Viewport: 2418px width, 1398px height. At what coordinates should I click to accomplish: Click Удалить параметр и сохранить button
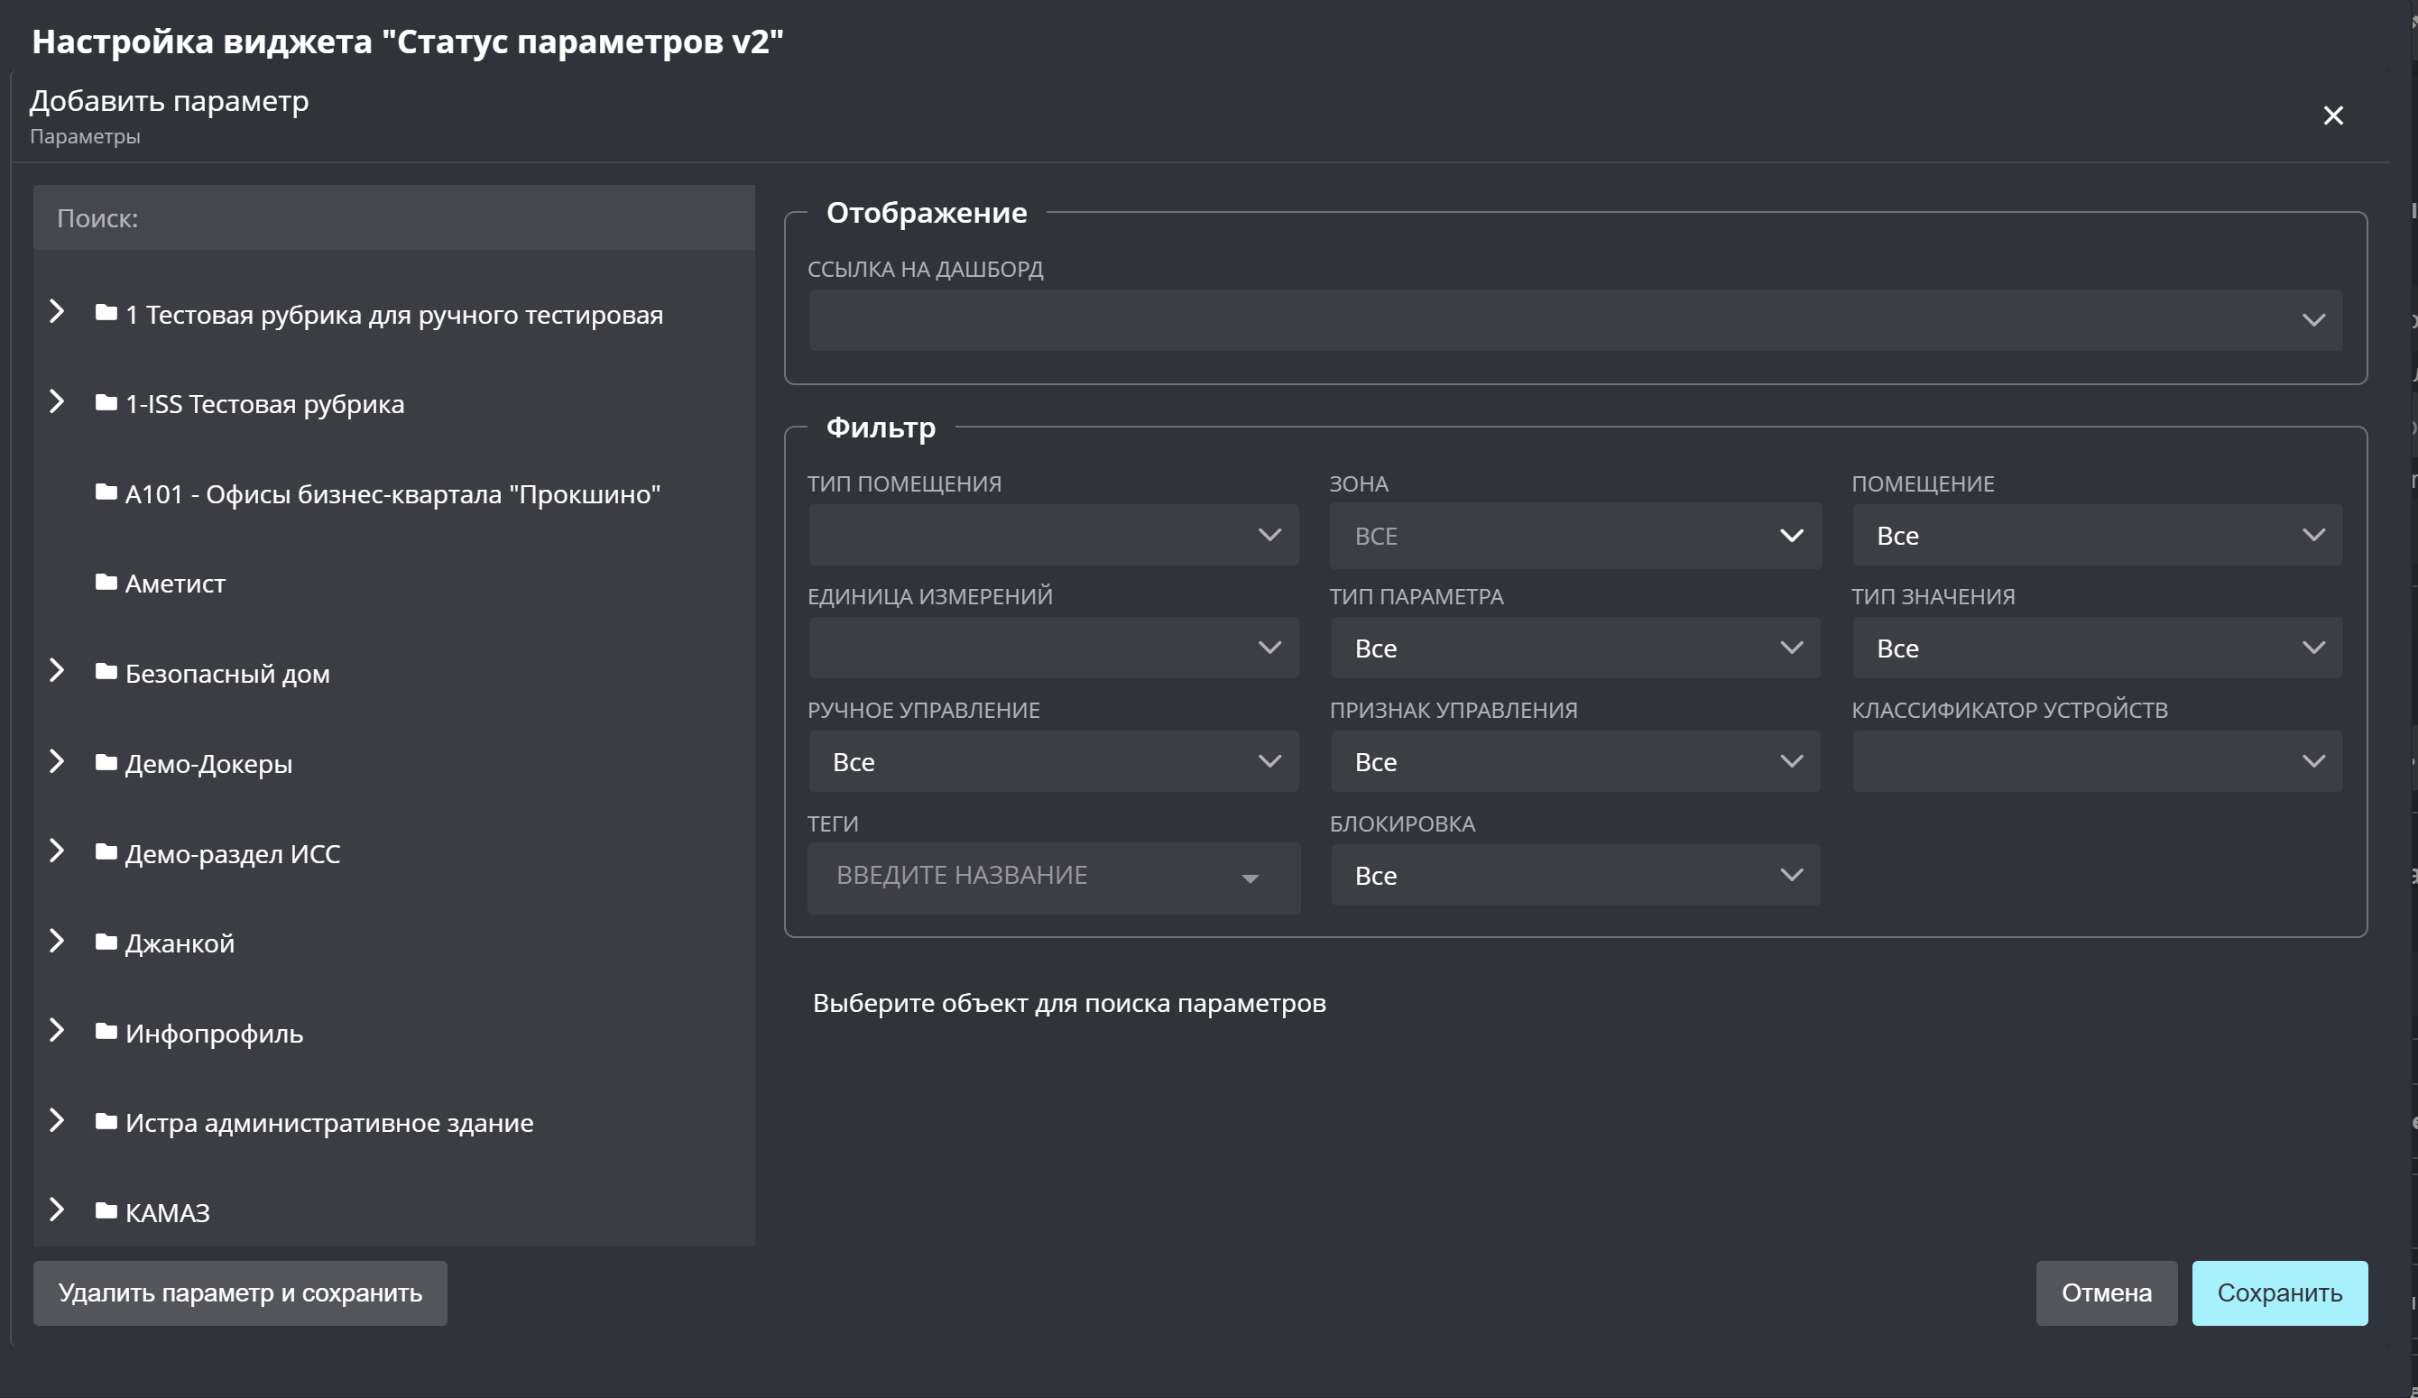pyautogui.click(x=240, y=1293)
